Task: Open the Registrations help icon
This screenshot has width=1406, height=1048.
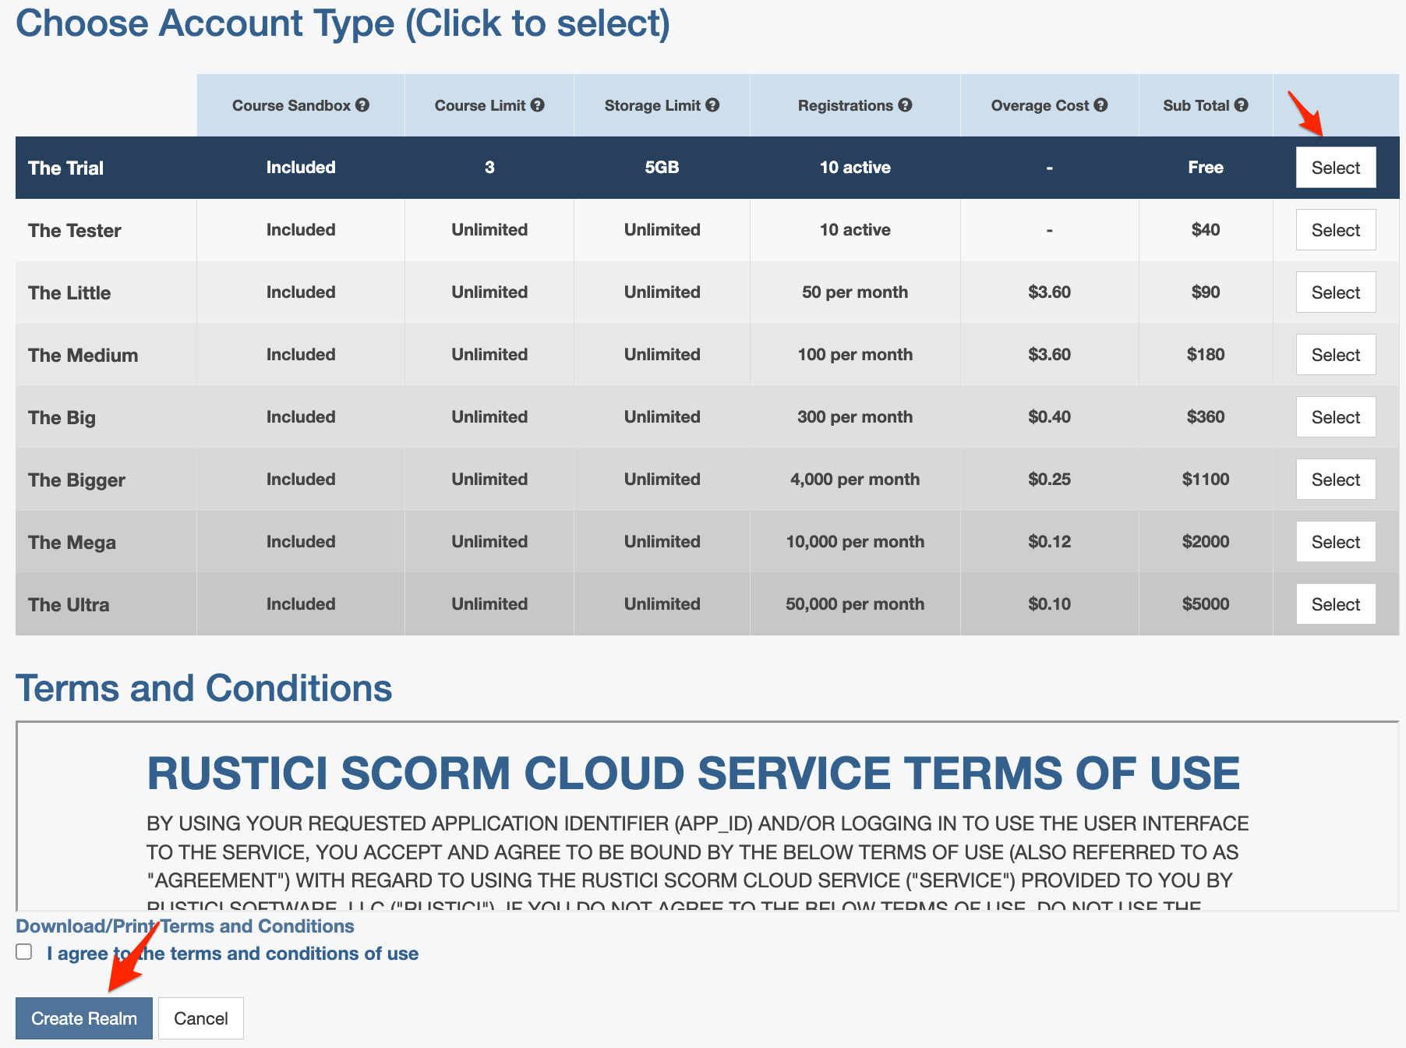Action: (x=905, y=105)
